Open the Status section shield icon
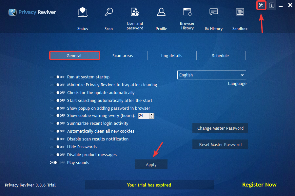Viewport: 295px width, 196px height. coord(83,12)
